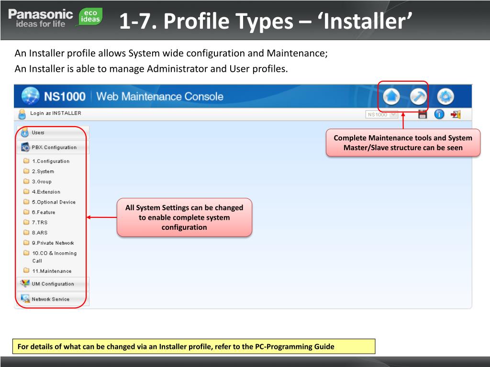Open the Home screen icon
Viewport: 490px width, 367px height.
point(391,97)
